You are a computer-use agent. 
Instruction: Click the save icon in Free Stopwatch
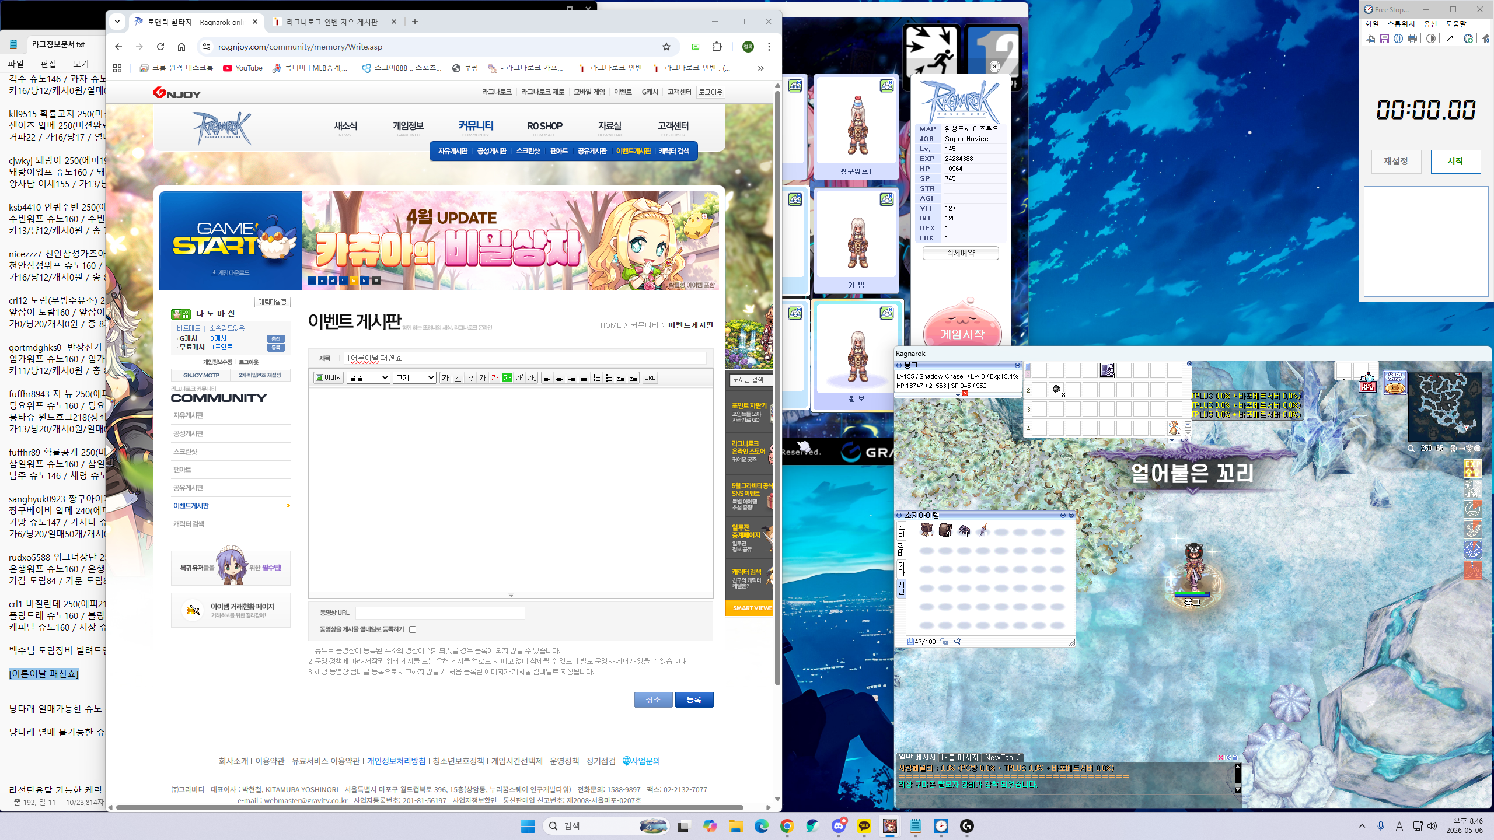point(1384,38)
